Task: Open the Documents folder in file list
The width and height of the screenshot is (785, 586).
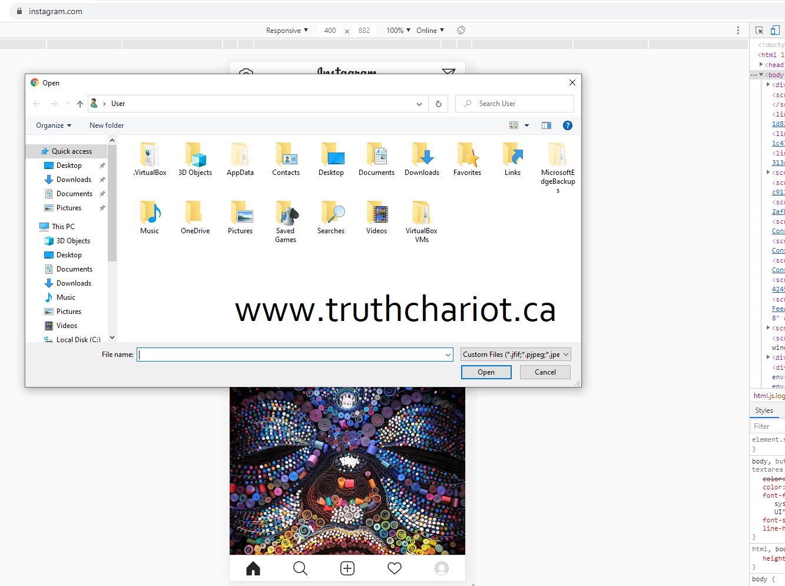Action: (376, 159)
